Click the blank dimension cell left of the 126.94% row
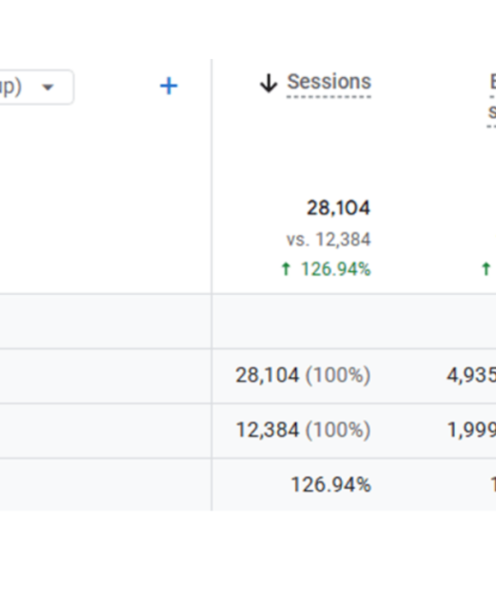The height and width of the screenshot is (590, 496). coord(106,485)
